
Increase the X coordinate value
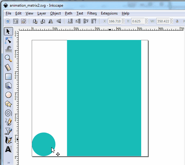(x=123, y=20)
